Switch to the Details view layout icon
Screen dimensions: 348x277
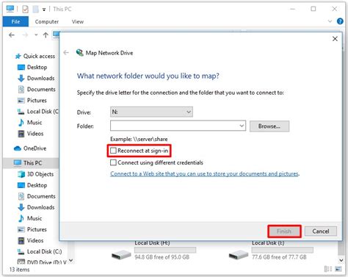click(x=328, y=269)
